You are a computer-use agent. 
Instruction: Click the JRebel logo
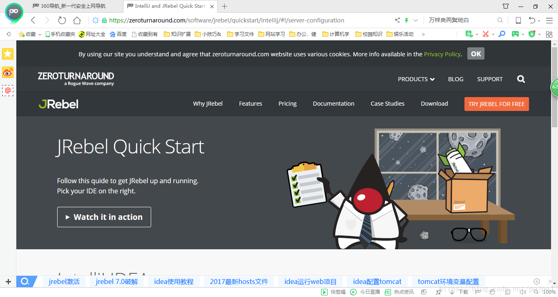[58, 104]
